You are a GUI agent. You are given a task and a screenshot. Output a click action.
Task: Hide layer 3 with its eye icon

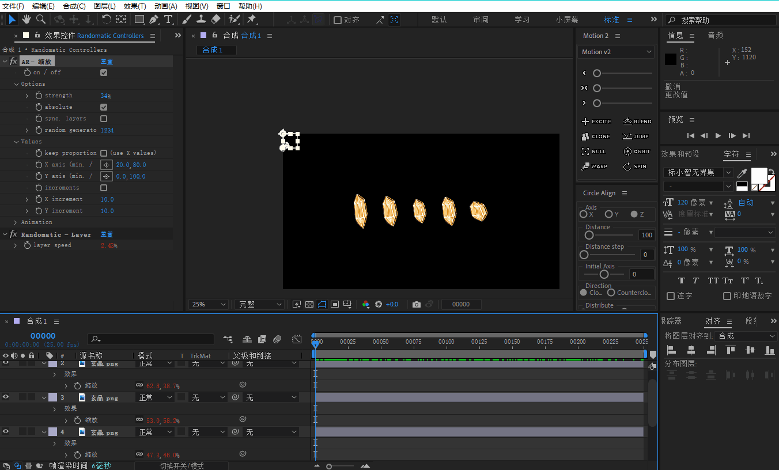(6, 397)
